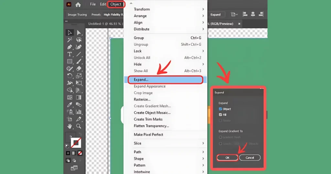Select the Rectangle tool
The width and height of the screenshot is (331, 174).
[x=70, y=61]
